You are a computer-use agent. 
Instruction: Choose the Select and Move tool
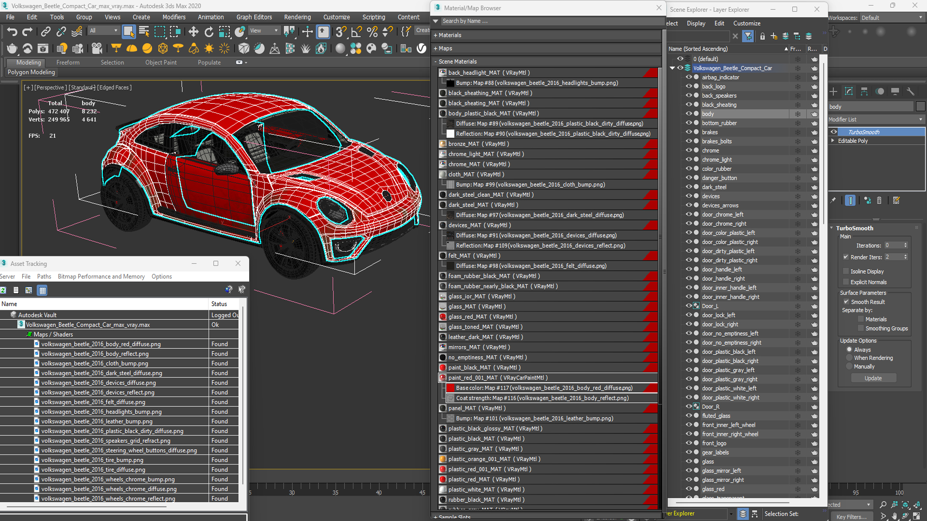tap(193, 32)
